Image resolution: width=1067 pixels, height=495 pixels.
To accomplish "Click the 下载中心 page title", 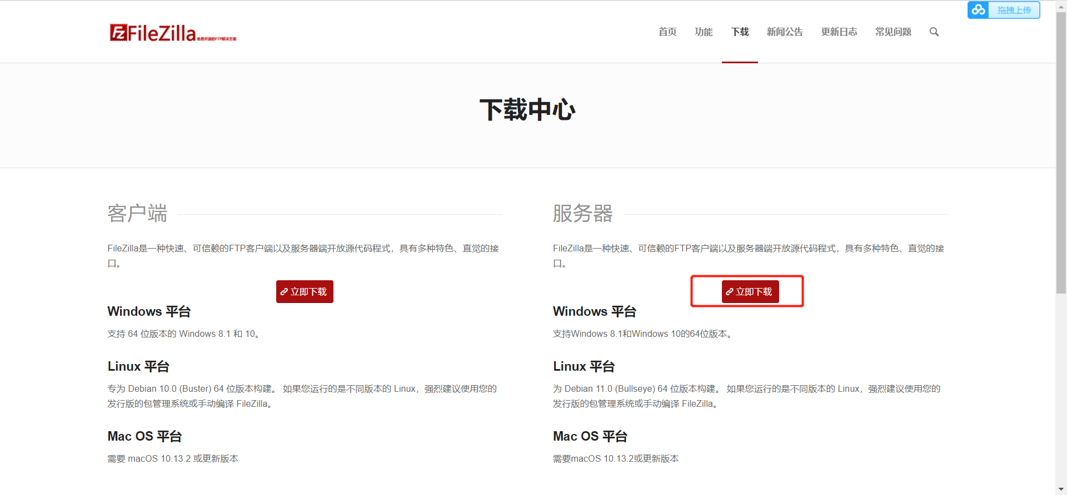I will (x=527, y=109).
